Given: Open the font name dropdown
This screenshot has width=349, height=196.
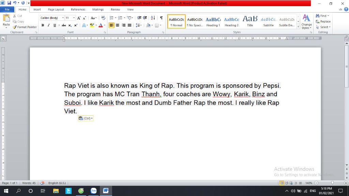Looking at the screenshot, I should (63, 18).
